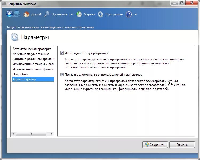This screenshot has width=200, height=160.
Task: Select Администратор in the settings list
Action: pyautogui.click(x=33, y=79)
